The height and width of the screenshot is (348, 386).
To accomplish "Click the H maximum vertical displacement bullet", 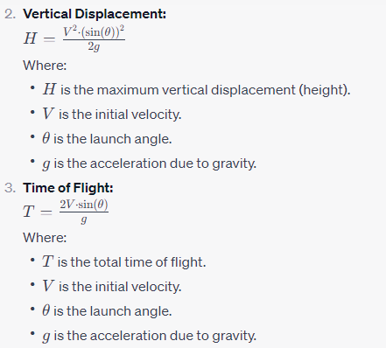I will [x=196, y=89].
